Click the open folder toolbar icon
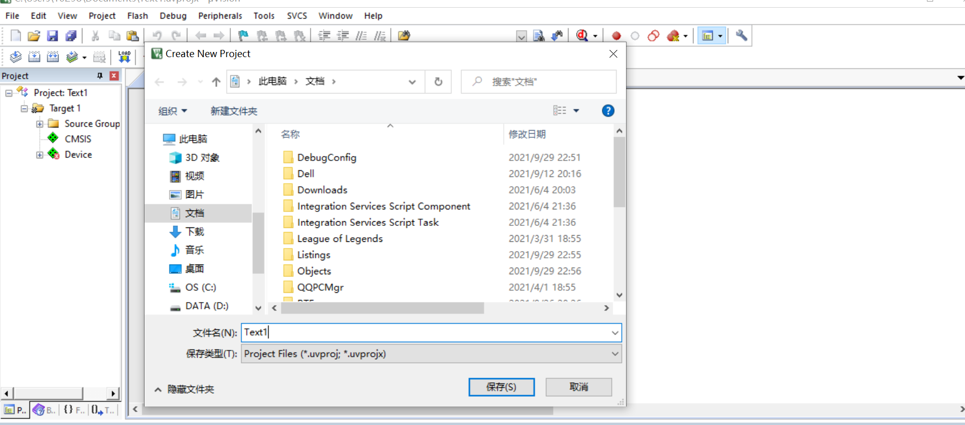Screen dimensions: 965x425 pos(34,36)
